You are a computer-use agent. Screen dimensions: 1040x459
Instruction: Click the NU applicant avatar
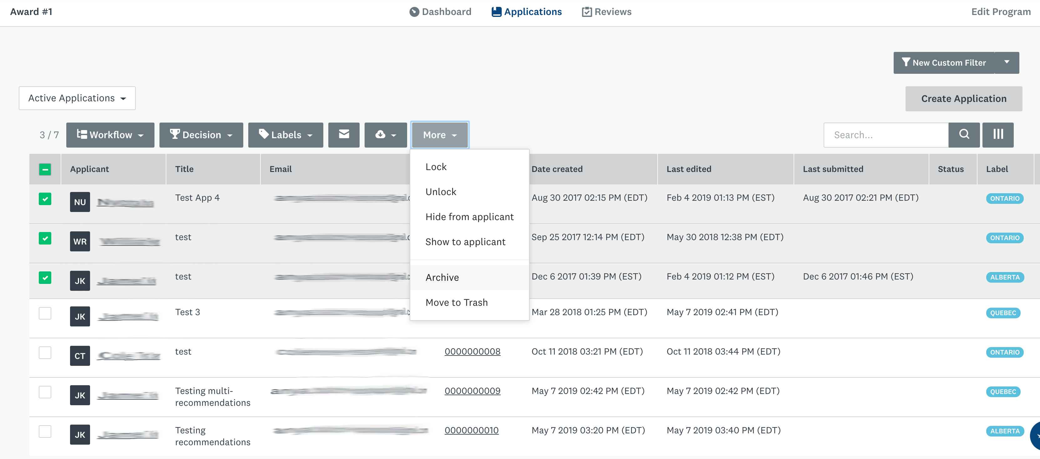tap(80, 202)
